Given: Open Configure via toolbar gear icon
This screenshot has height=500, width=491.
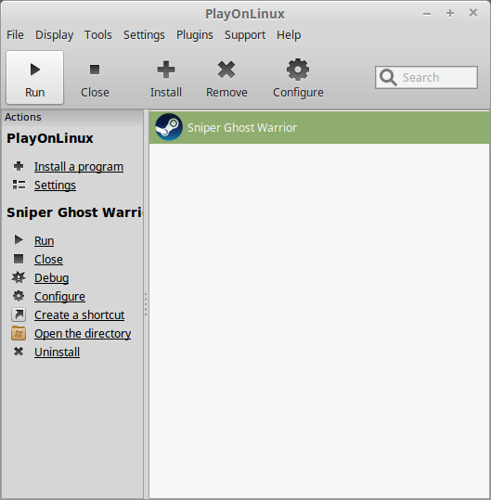Looking at the screenshot, I should (298, 70).
